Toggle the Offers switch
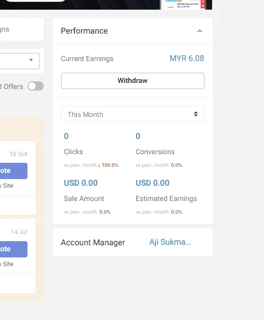 36,86
